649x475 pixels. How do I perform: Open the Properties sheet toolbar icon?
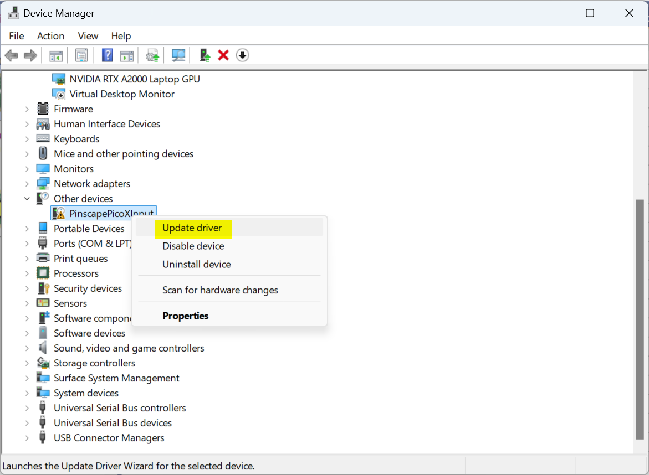point(81,55)
